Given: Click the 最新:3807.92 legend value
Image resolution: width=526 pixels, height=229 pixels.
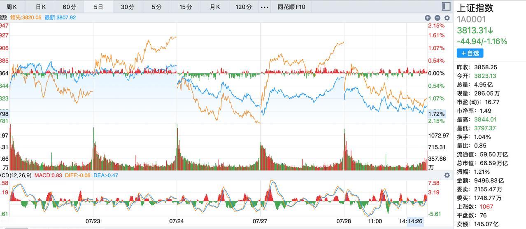Looking at the screenshot, I should coord(60,17).
